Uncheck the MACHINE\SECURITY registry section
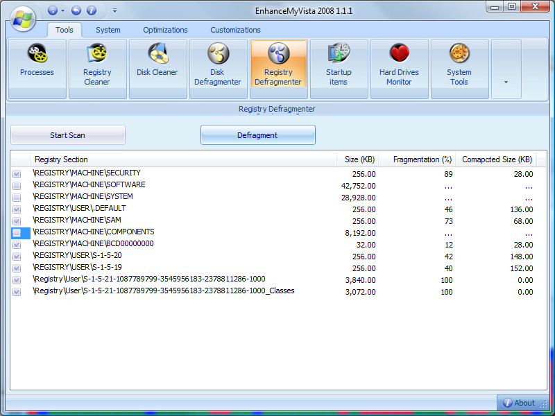 coord(17,174)
